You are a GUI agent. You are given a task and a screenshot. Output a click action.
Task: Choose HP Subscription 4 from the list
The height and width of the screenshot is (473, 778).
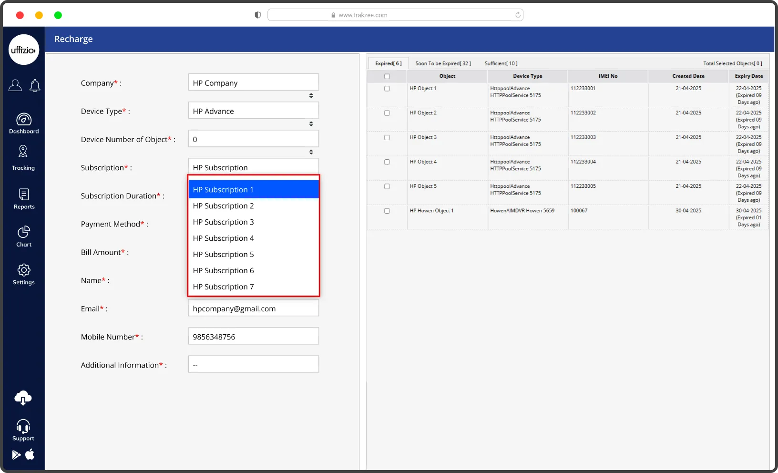[224, 238]
